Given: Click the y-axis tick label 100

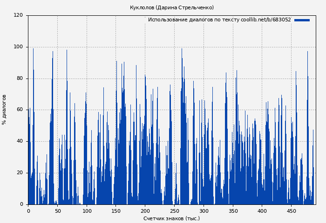Looking at the screenshot, I should 18,47.
